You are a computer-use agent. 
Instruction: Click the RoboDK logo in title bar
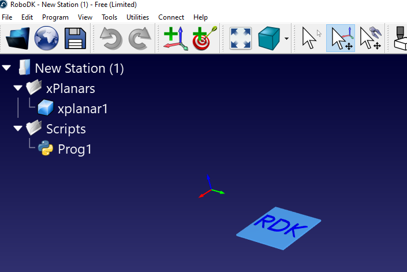point(3,5)
